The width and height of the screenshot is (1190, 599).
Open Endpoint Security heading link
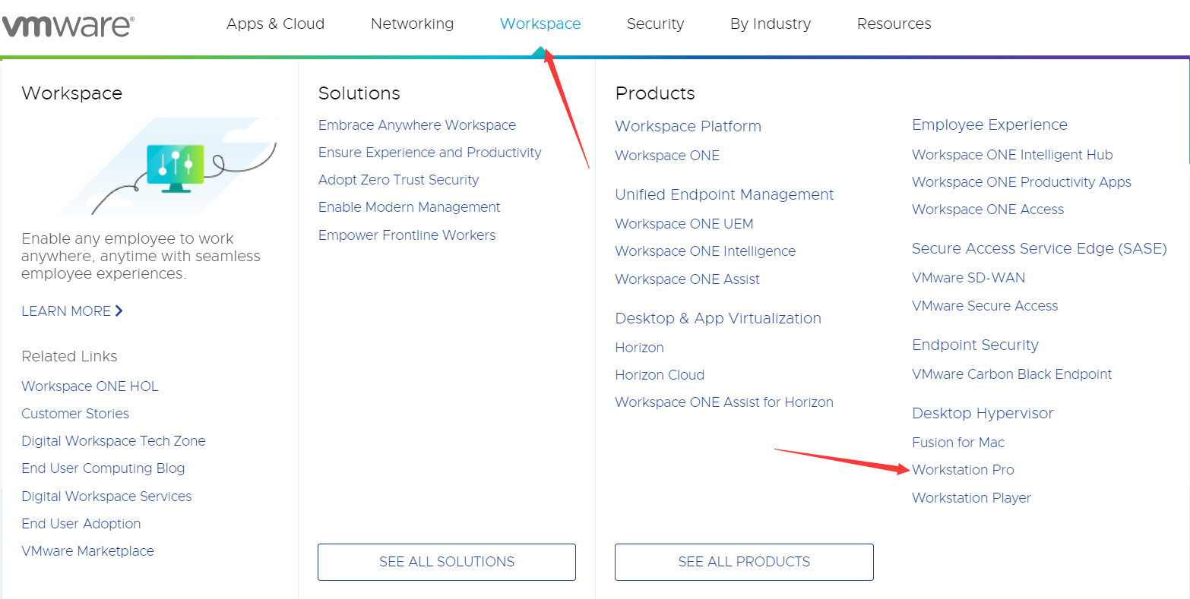tap(976, 345)
